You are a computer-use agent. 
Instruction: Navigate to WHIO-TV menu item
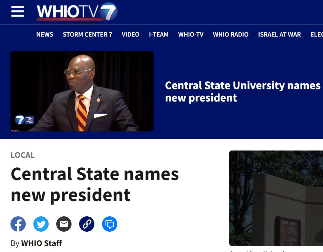click(191, 34)
